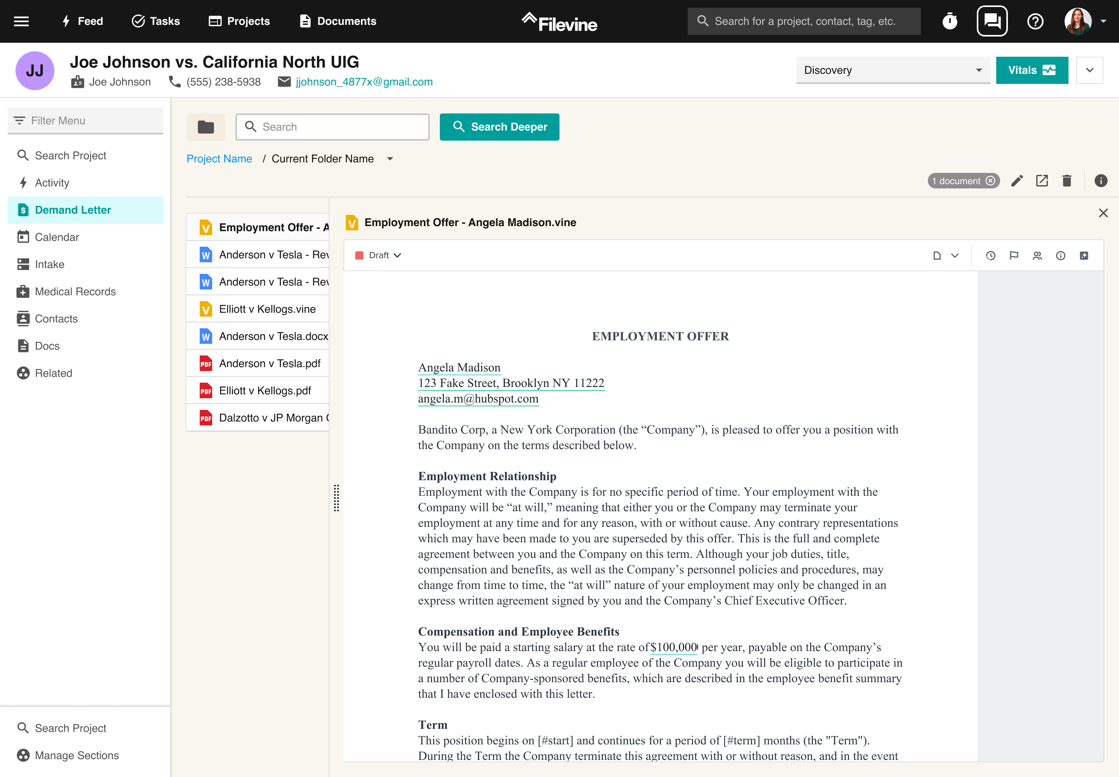Click the $100,000 field in document
The image size is (1119, 777).
click(x=674, y=648)
